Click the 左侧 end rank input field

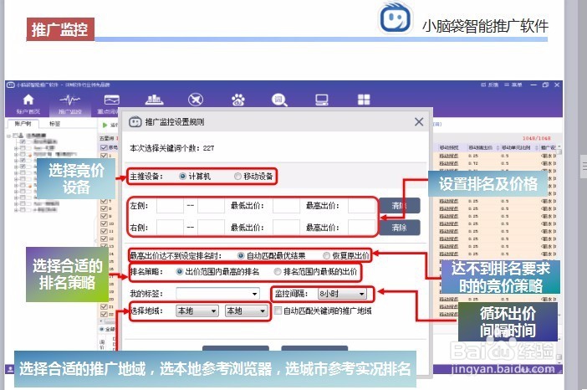tap(212, 206)
